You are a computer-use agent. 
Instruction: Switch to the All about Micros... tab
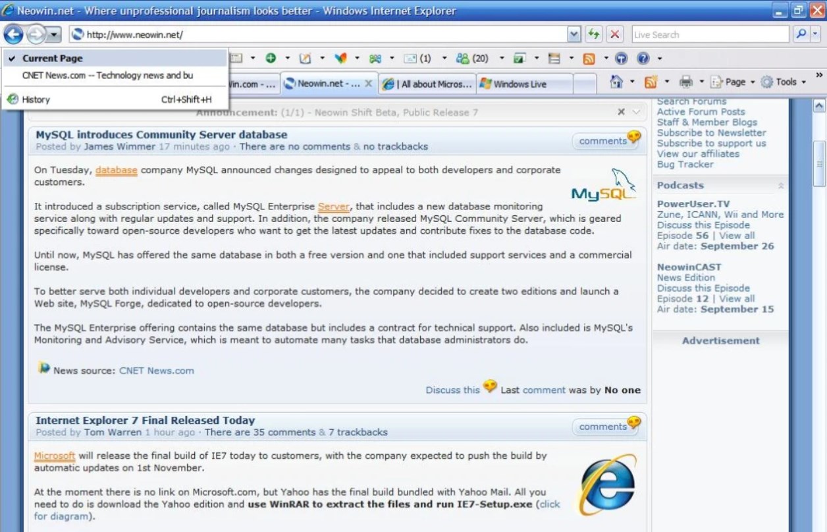[x=427, y=84]
